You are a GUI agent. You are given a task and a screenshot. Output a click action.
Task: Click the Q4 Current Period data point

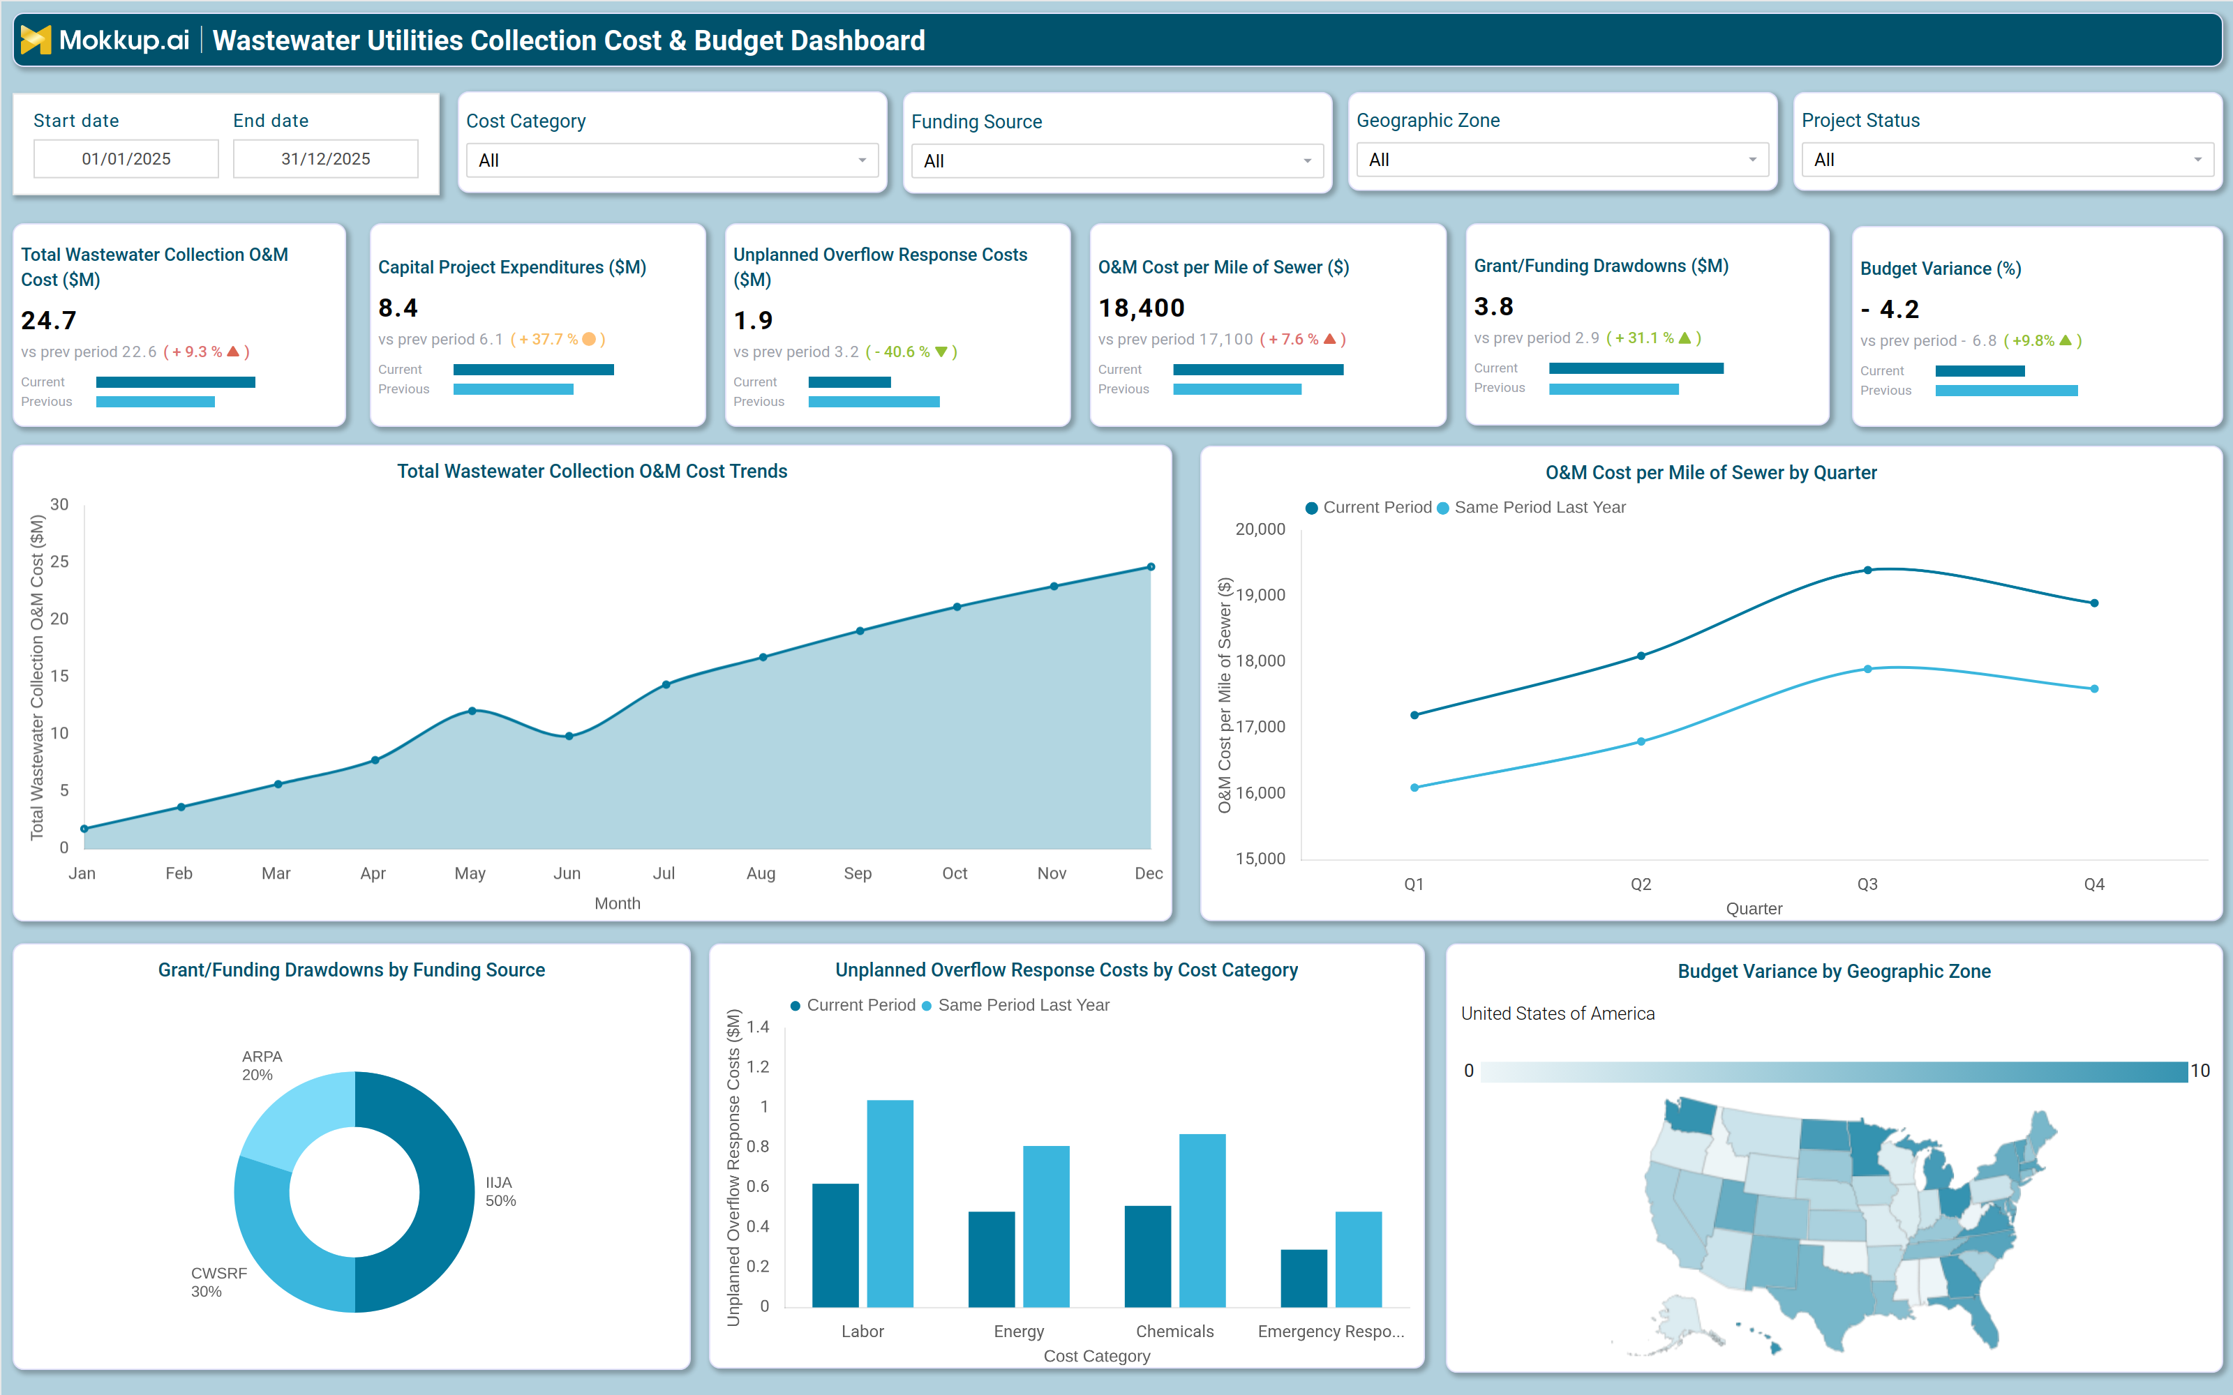tap(2095, 603)
